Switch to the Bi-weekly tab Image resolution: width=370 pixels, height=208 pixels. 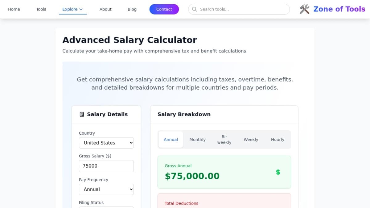(224, 139)
